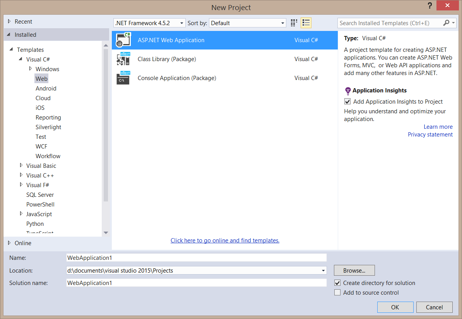Expand the Online section
The height and width of the screenshot is (319, 462).
9,243
